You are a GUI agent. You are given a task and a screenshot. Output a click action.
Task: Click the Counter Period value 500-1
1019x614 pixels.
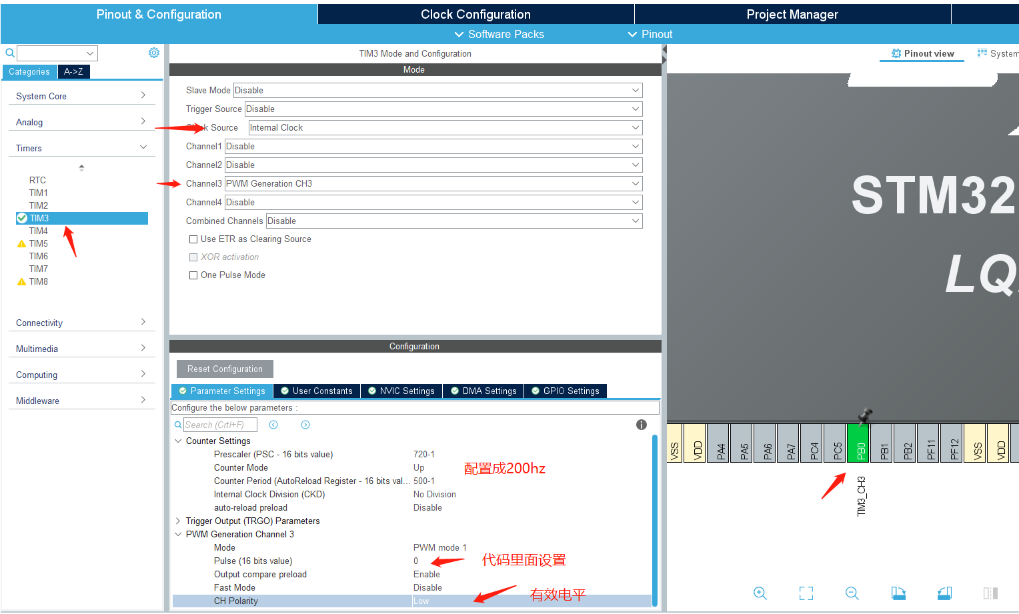(x=424, y=481)
